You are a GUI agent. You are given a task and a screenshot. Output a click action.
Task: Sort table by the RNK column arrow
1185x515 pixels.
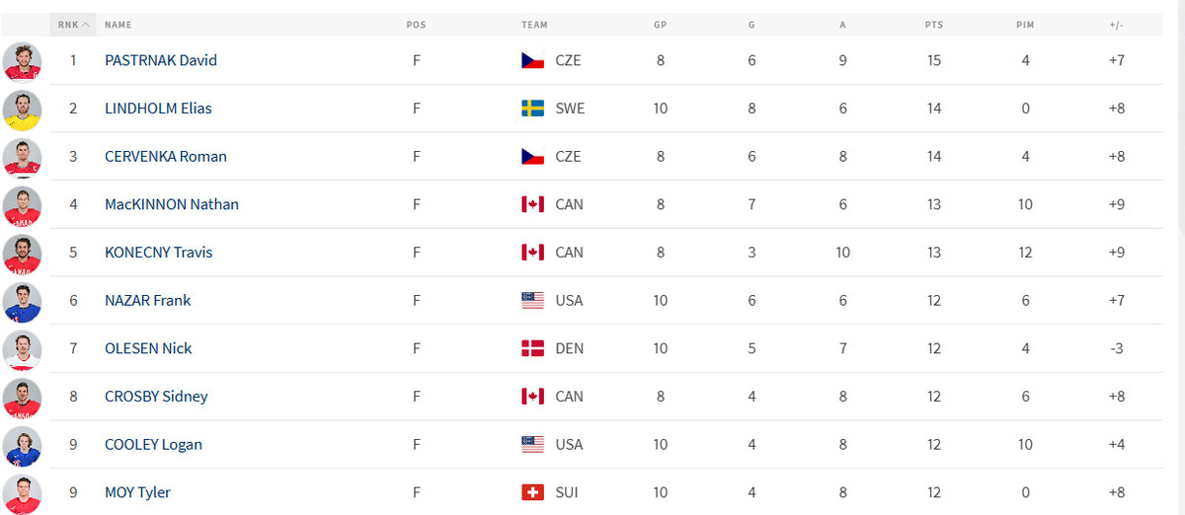click(x=85, y=25)
